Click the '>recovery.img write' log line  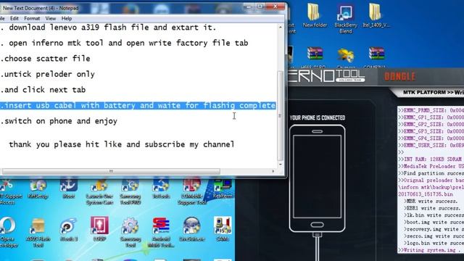[434, 229]
